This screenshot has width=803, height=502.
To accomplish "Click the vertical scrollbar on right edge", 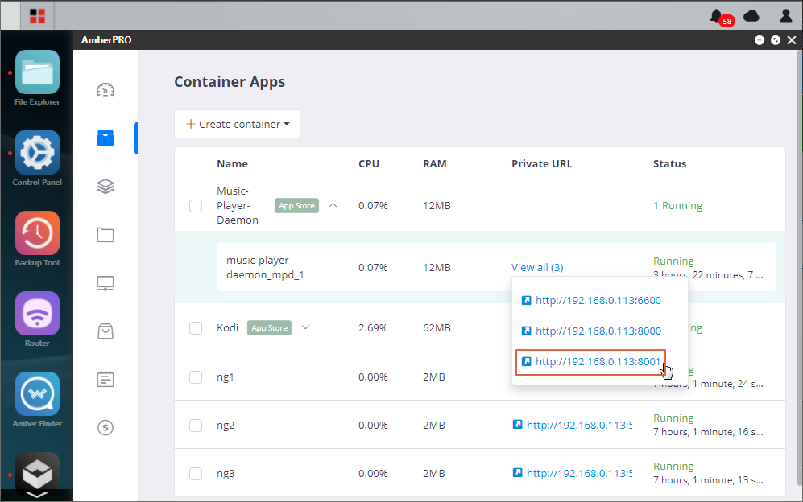I will (800, 269).
